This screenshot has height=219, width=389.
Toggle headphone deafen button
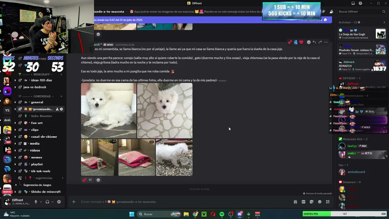click(x=47, y=202)
